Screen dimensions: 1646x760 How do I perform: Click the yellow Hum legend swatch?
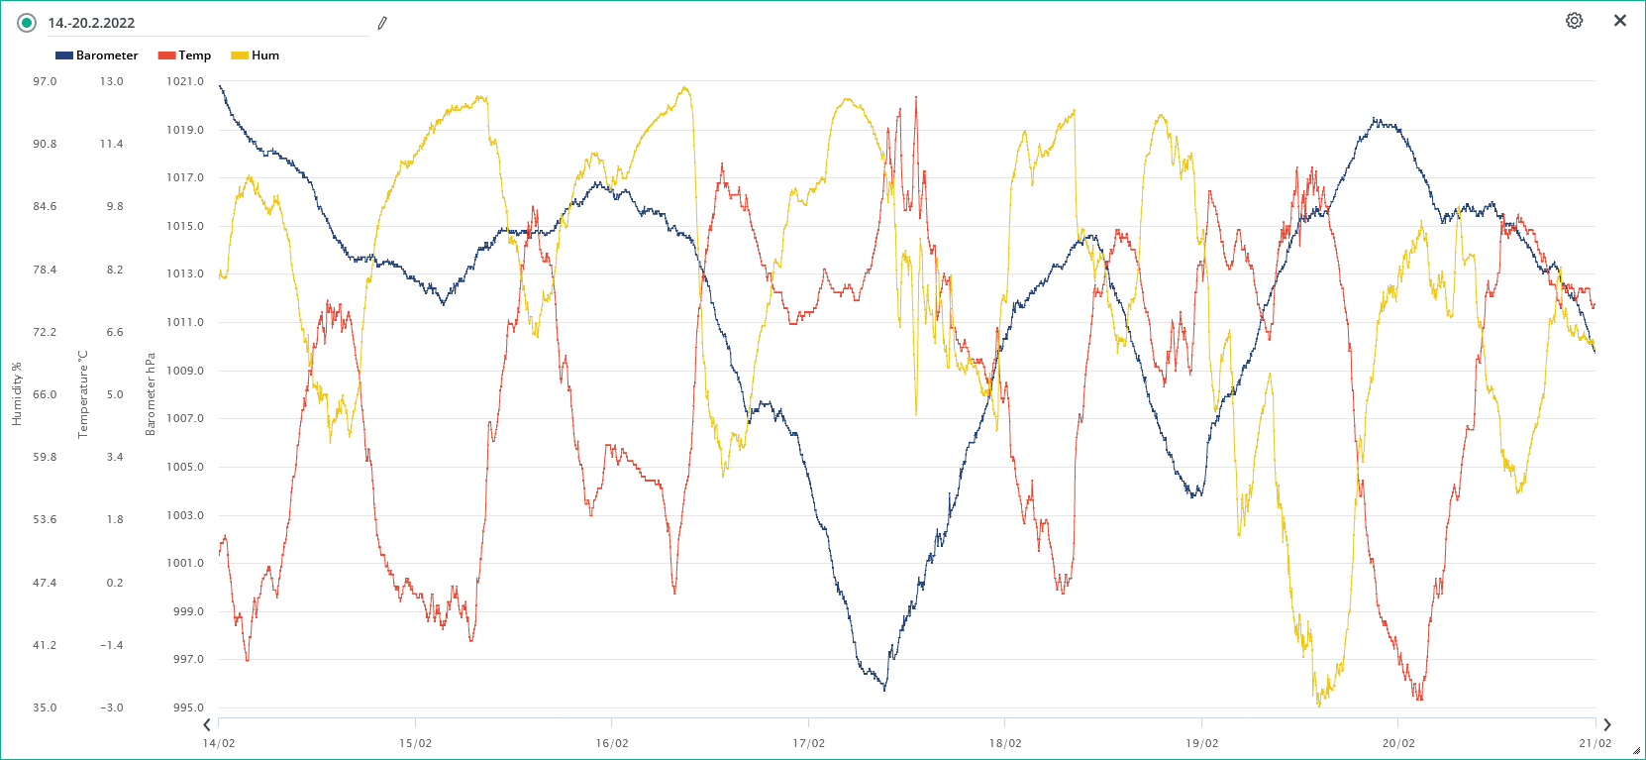240,55
